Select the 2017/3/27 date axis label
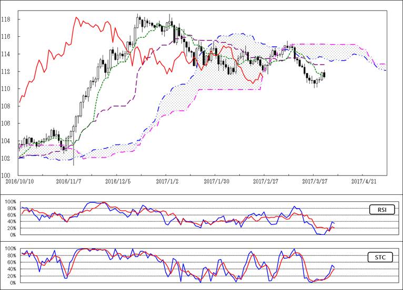This screenshot has height=290, width=403. click(314, 181)
